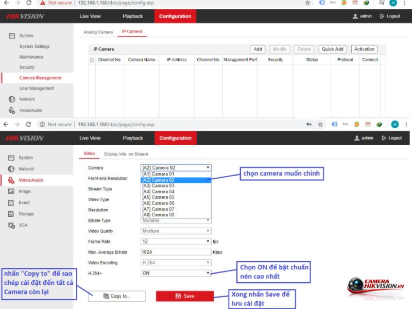The height and width of the screenshot is (309, 412).
Task: Click the lower browser address bar URL
Action: [116, 124]
